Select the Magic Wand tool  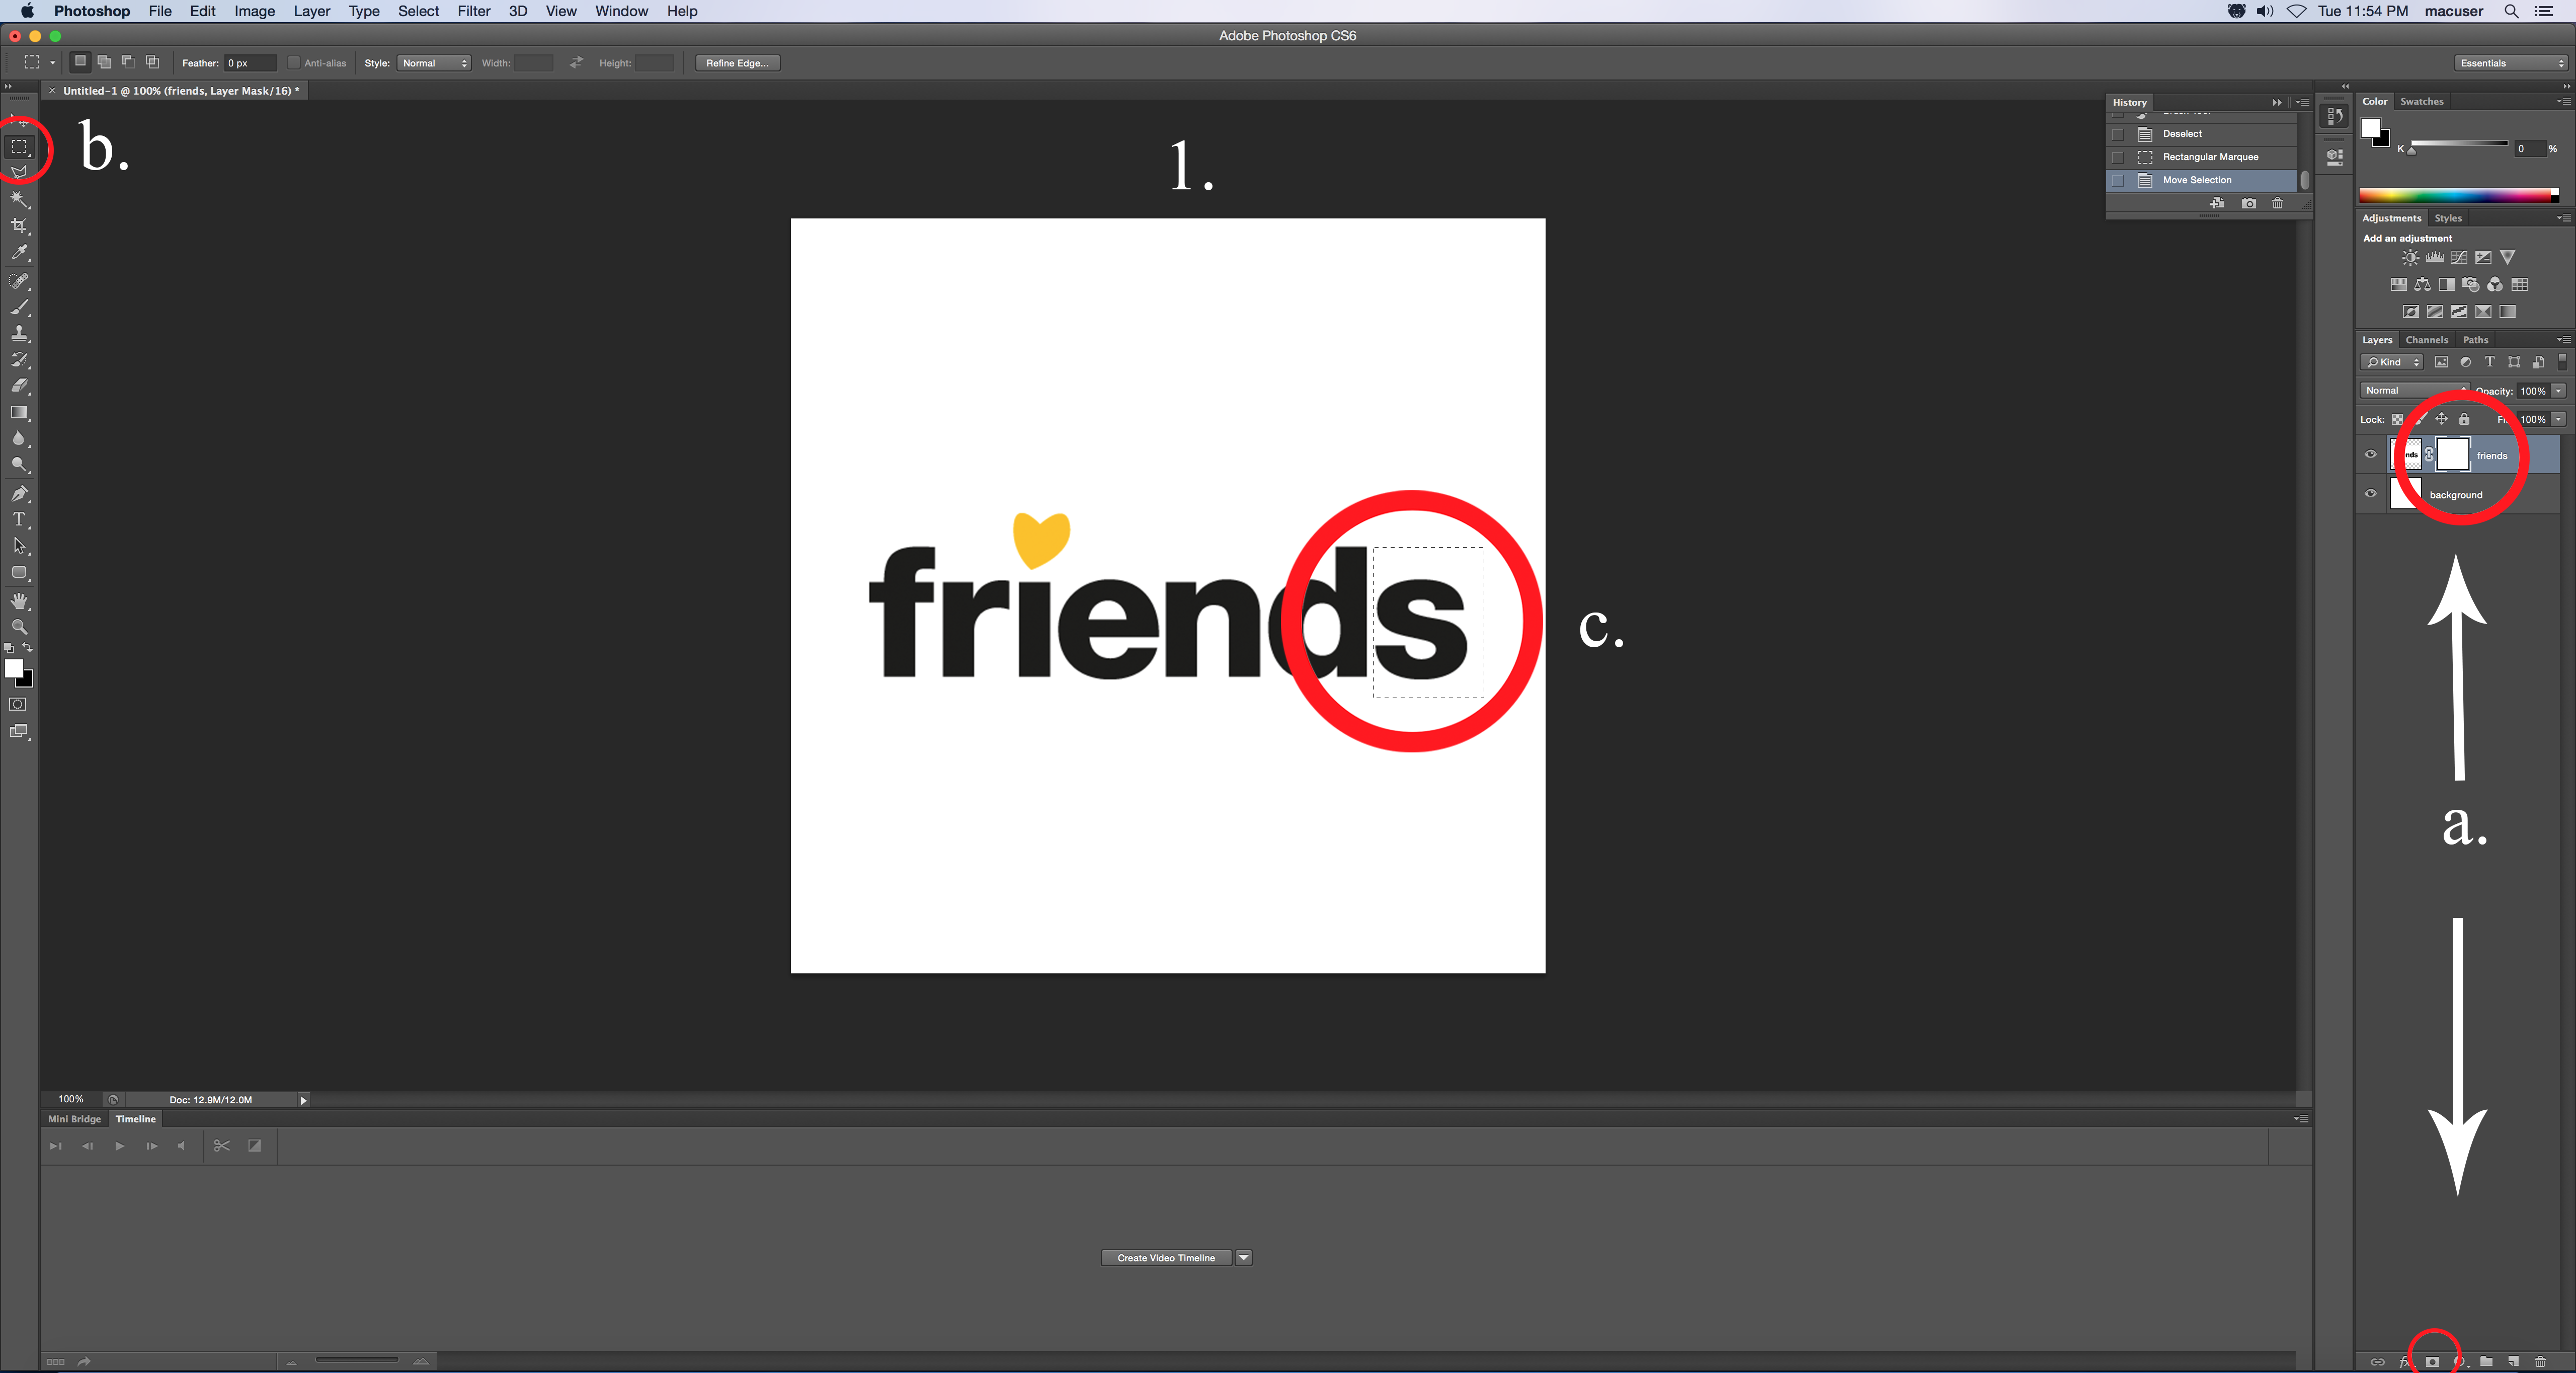point(19,199)
